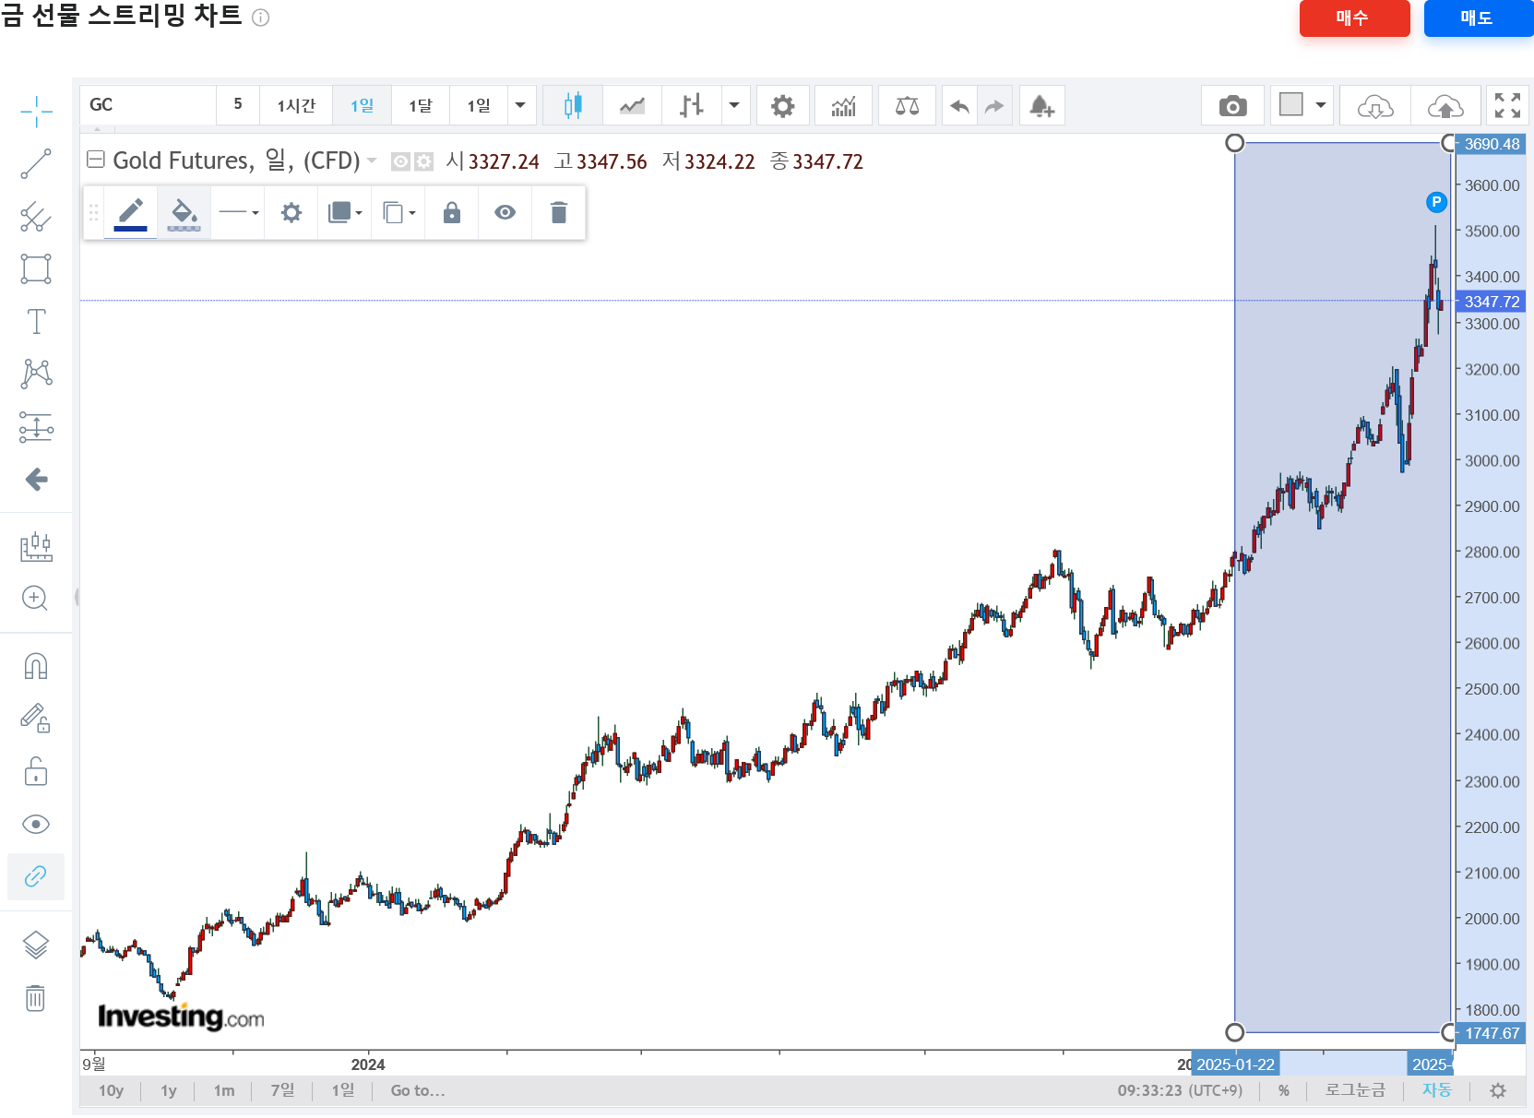The width and height of the screenshot is (1534, 1118).
Task: Select the text annotation tool
Action: point(36,322)
